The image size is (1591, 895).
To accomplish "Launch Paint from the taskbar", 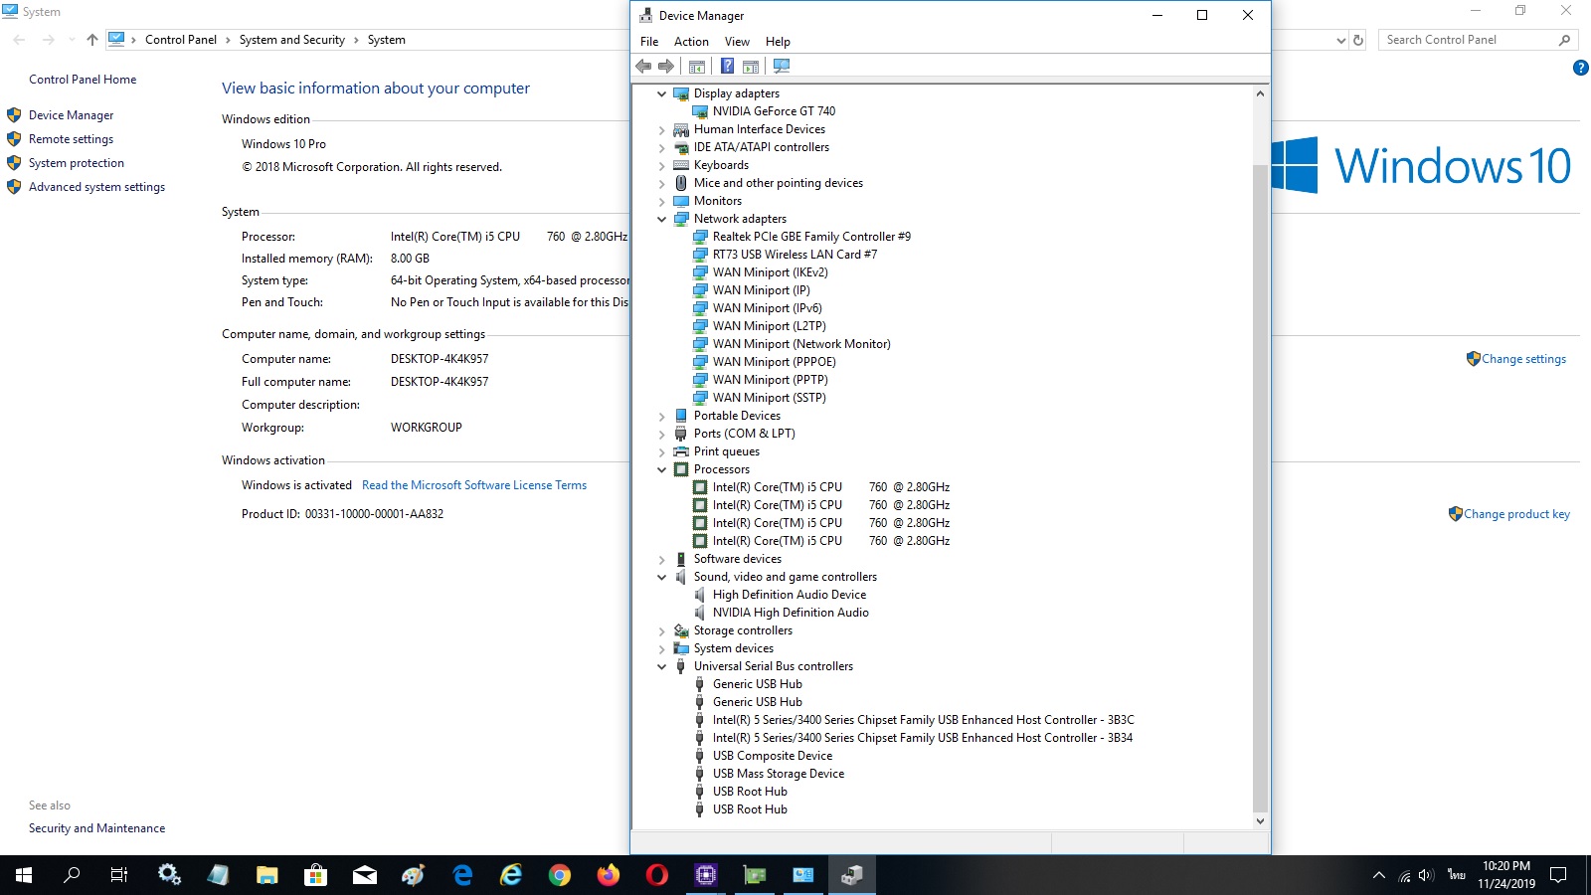I will click(x=413, y=875).
